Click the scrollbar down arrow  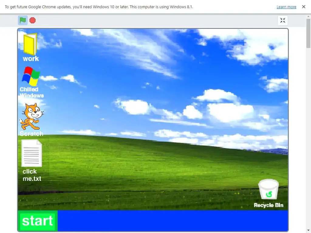pos(309,231)
